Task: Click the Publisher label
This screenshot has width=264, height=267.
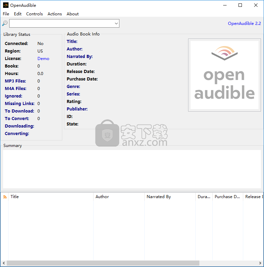Action: (x=77, y=109)
